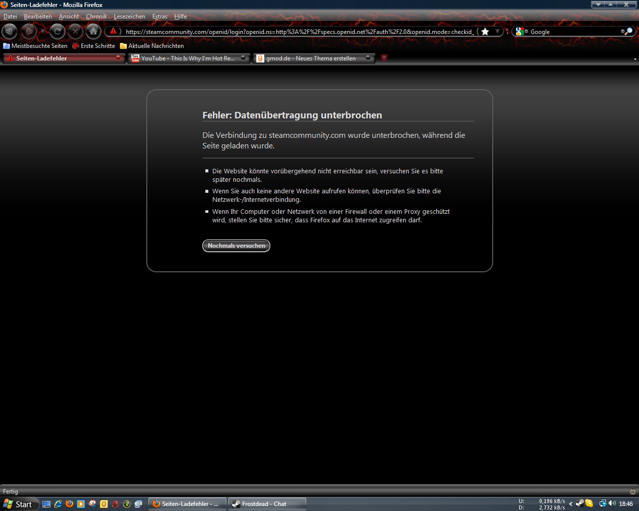Click the Reload page button

tap(57, 31)
